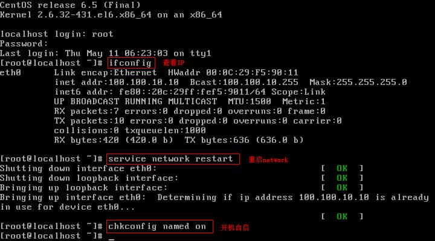Screen dimensions: 435x241
Task: Click the Mask:255.255.255.0 text
Action: 358,82
